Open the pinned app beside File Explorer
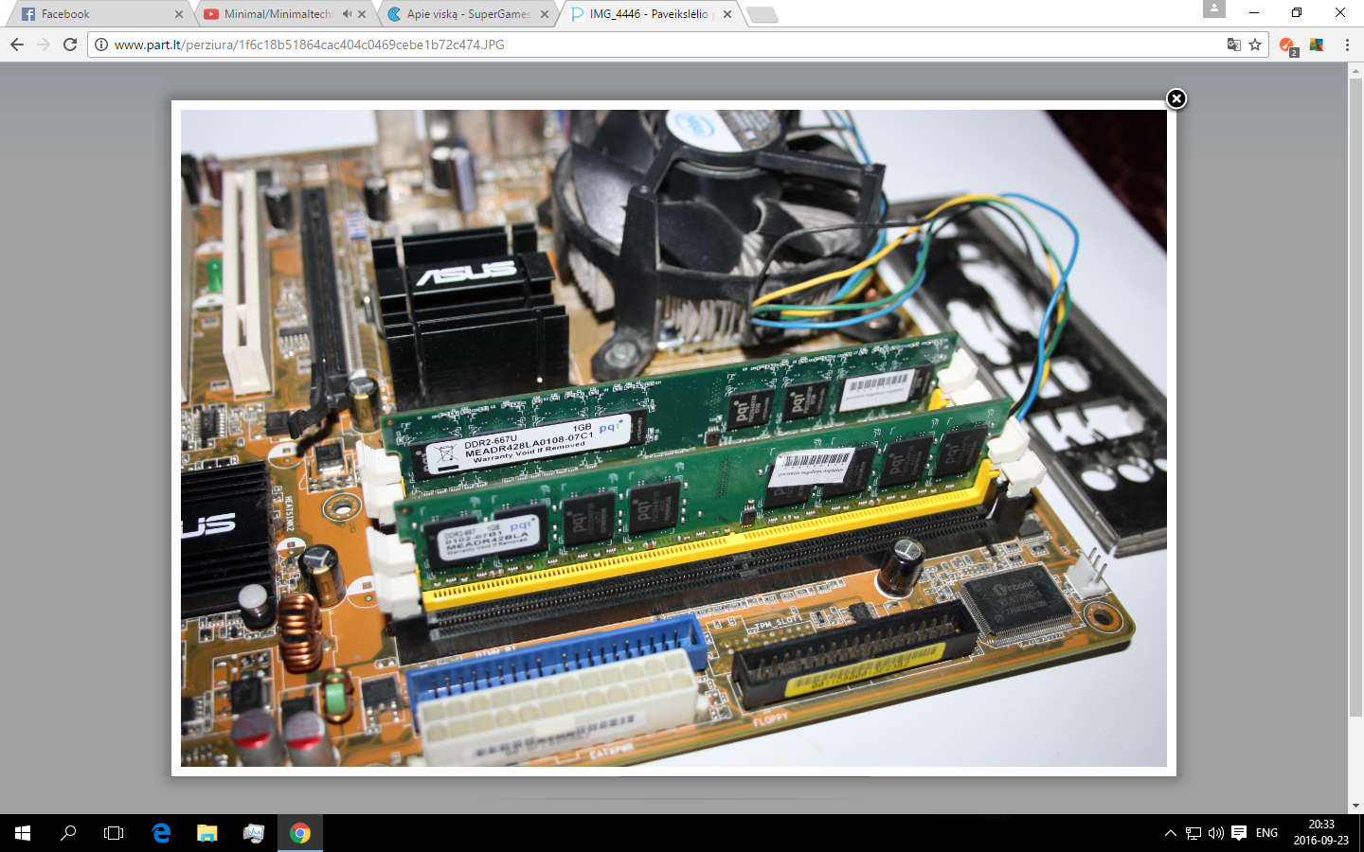1364x852 pixels. tap(253, 833)
